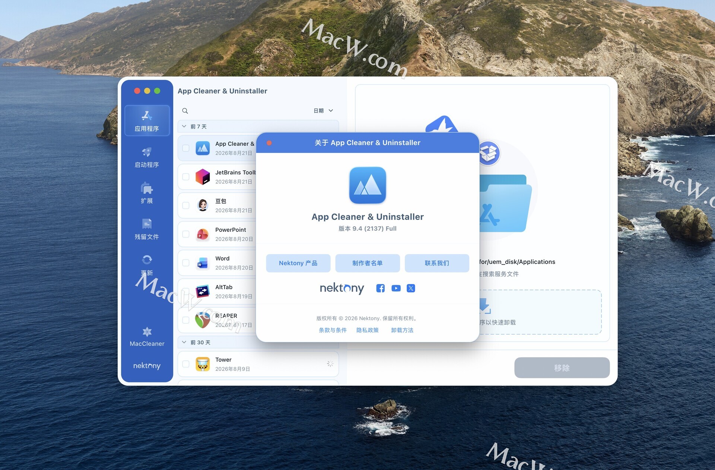Open the MacCleaner sidebar item
This screenshot has height=470, width=715.
point(147,337)
